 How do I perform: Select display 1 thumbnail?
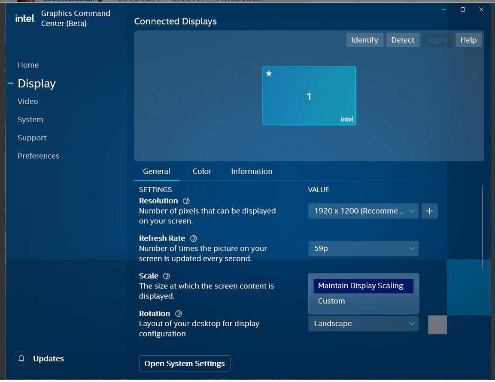click(x=309, y=96)
